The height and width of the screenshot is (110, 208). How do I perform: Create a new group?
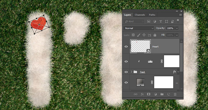[162, 94]
